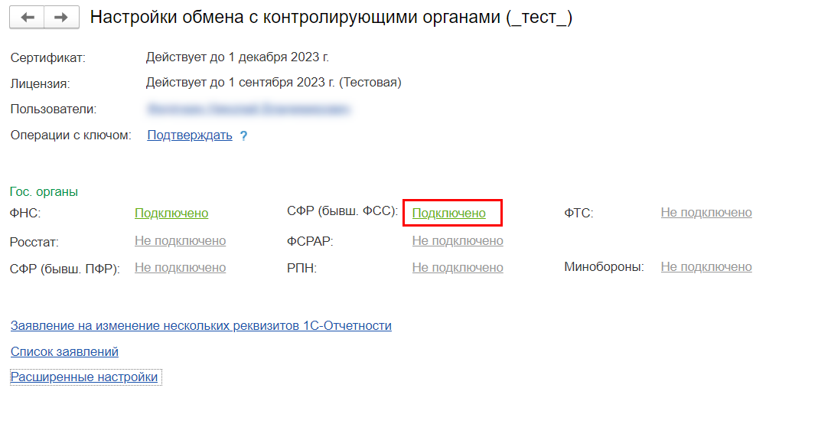
Task: Click the certificate validity date text
Action: 237,57
